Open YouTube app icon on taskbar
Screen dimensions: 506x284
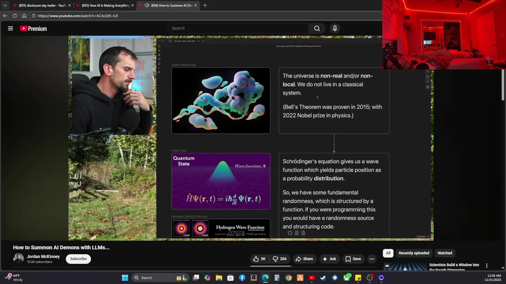click(x=312, y=278)
